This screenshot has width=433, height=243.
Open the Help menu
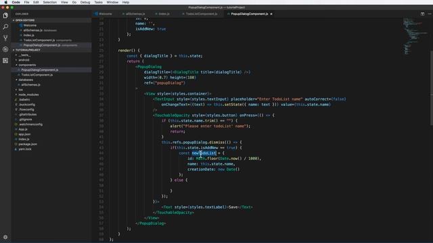pyautogui.click(x=126, y=2)
